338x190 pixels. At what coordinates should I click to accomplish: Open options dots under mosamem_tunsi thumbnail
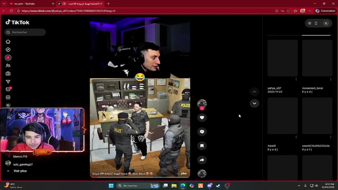click(x=331, y=79)
